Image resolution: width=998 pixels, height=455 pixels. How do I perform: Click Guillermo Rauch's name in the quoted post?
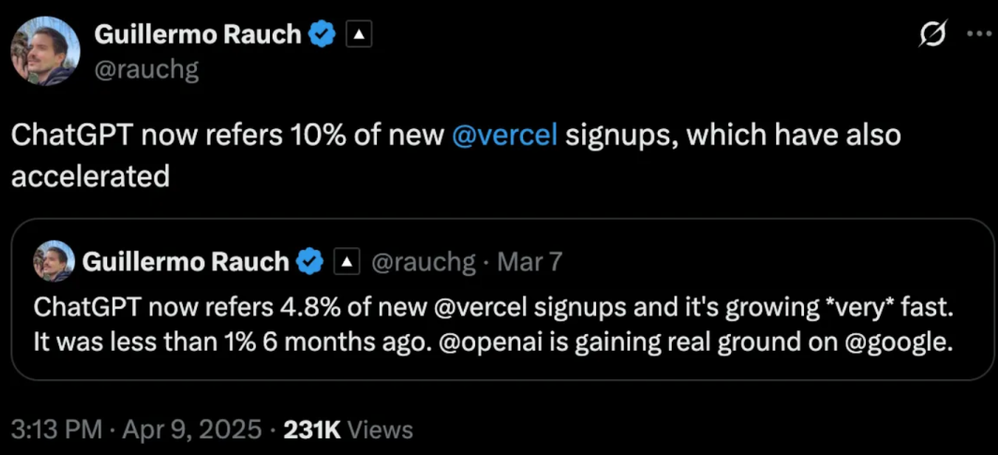coord(186,262)
